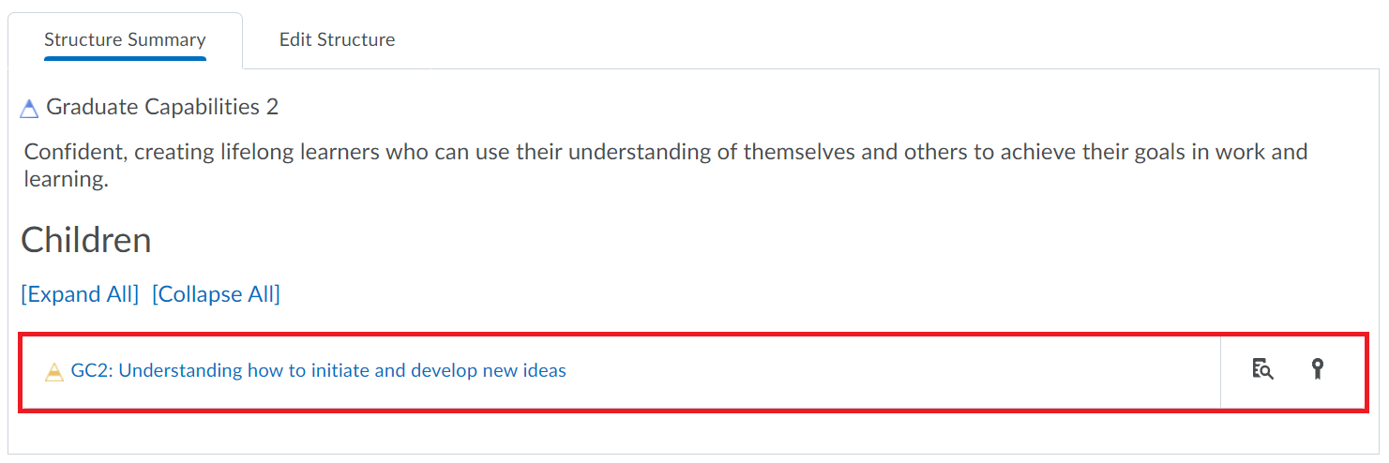This screenshot has height=463, width=1389.
Task: Click the red highlight border around GC2
Action: coord(693,333)
